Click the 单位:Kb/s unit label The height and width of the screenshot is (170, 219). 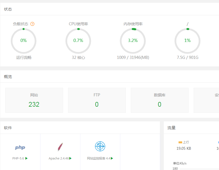tap(180, 163)
